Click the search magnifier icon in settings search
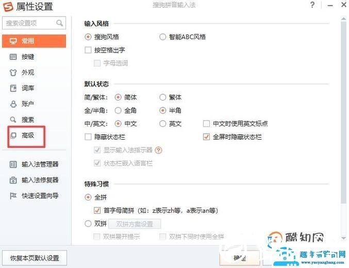349x268 pixels. [x=59, y=23]
